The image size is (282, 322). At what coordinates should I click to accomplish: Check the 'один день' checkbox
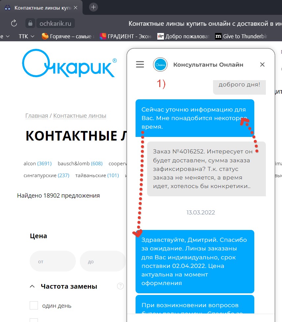34,306
